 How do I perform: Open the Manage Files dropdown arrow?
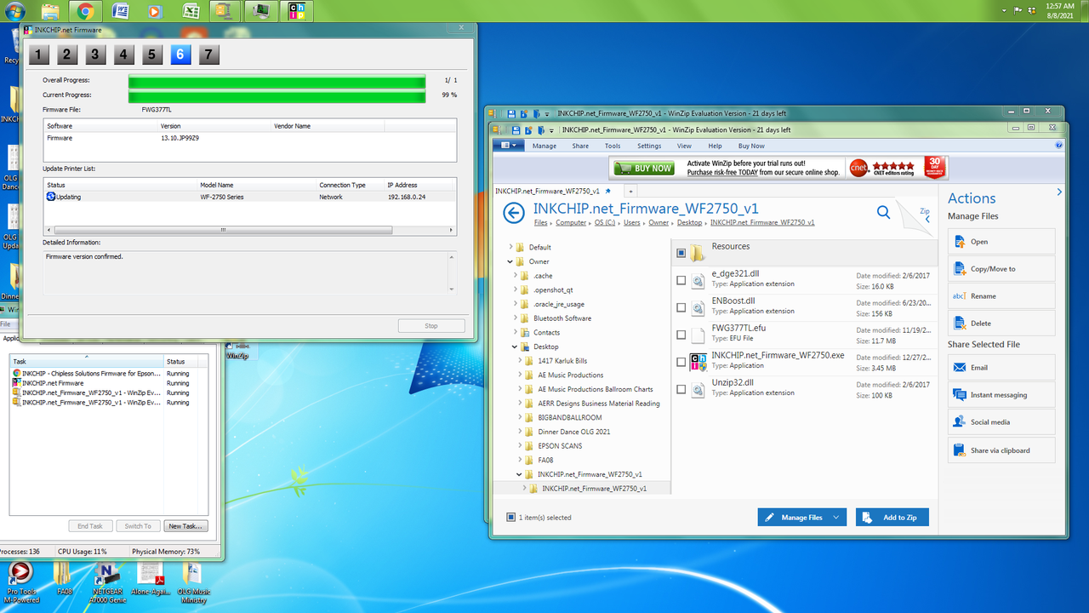tap(836, 517)
